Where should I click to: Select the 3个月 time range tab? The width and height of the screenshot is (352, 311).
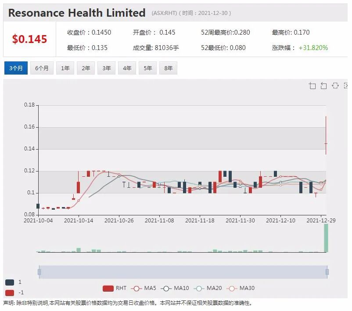[16, 68]
